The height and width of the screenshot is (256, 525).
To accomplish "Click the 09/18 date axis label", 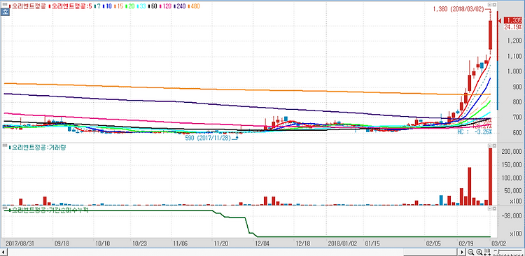I will [x=61, y=243].
